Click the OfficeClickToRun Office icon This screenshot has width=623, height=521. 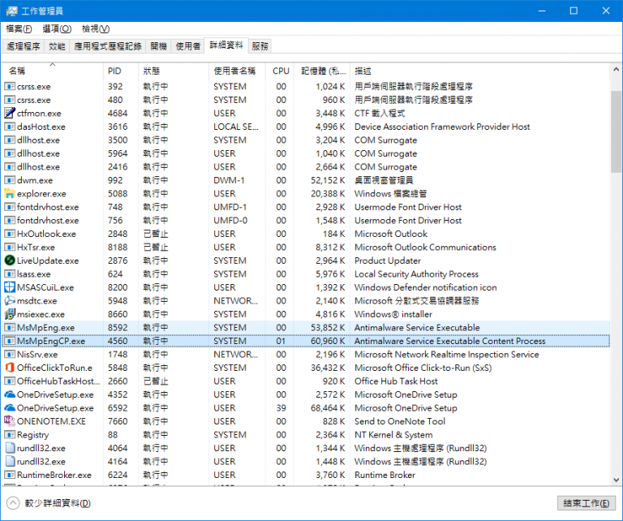(x=10, y=368)
